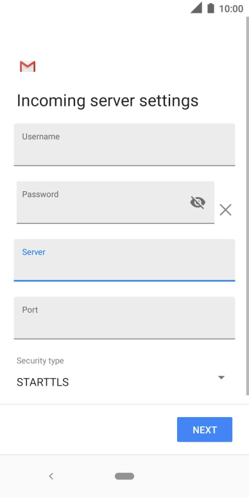Tap the 'Security type' label
Image resolution: width=249 pixels, height=498 pixels.
[40, 361]
